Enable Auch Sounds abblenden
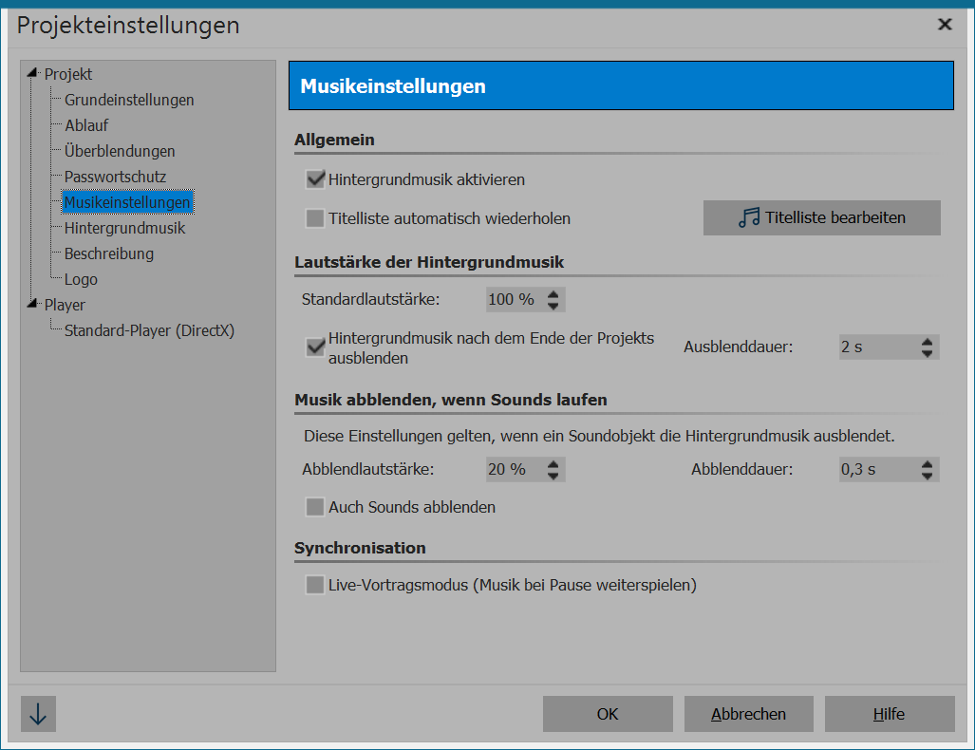 click(x=314, y=507)
